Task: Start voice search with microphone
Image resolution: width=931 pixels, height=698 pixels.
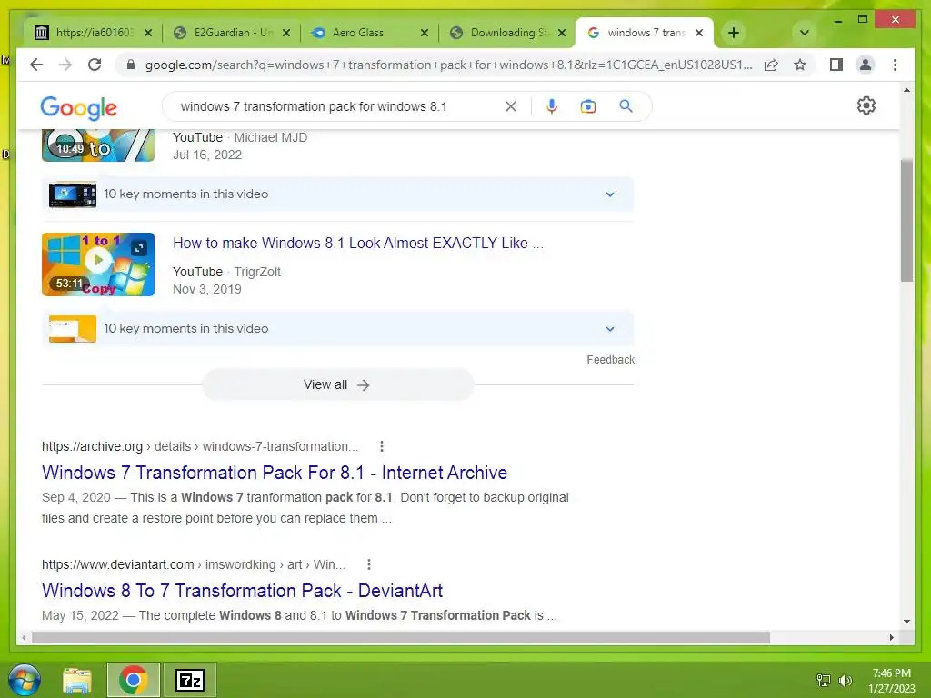Action: pyautogui.click(x=552, y=106)
